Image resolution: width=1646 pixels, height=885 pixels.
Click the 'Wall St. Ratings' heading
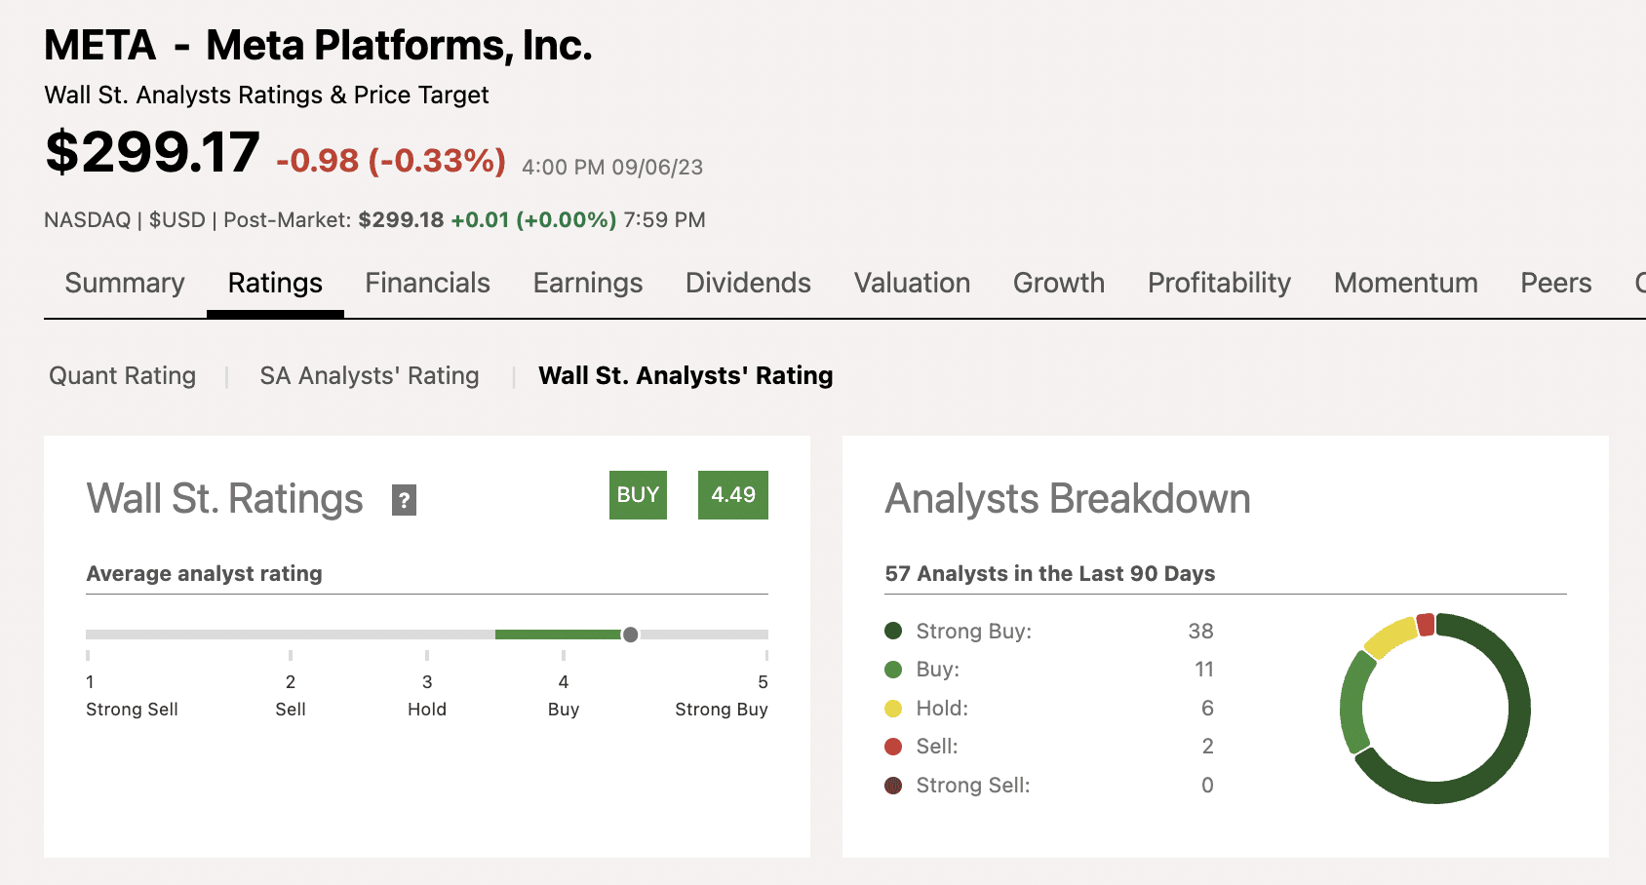tap(224, 499)
